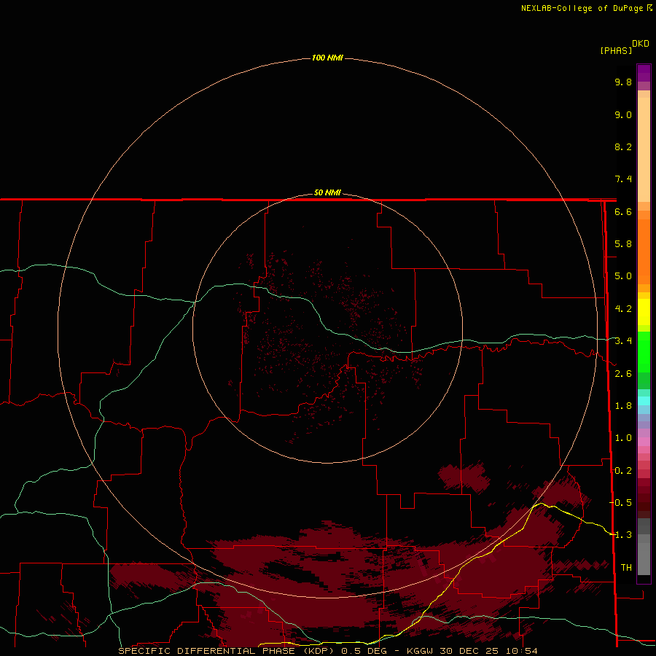The image size is (656, 656).
Task: Click the SPECIFIC DIFFERENTIAL PHASE (KDP) caption text
Action: [227, 651]
